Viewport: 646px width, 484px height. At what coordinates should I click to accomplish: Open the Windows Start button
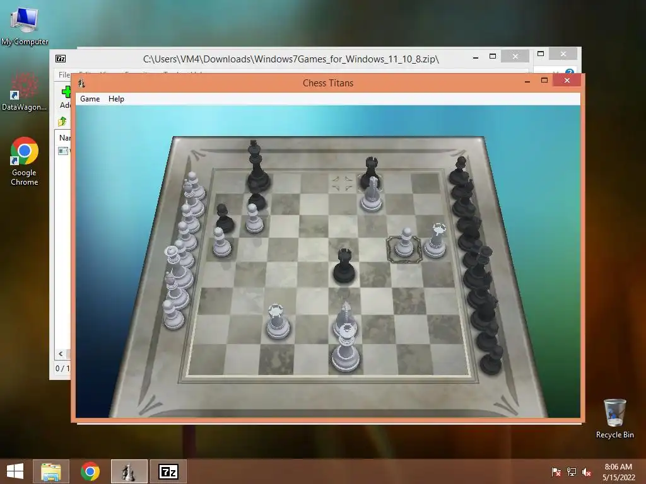pos(15,471)
